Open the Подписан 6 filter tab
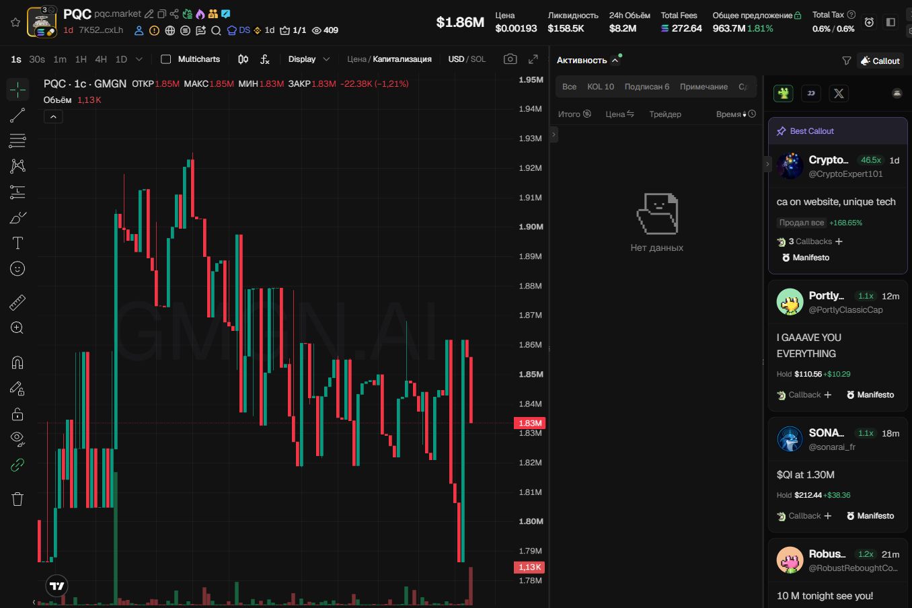The width and height of the screenshot is (912, 608). tap(647, 87)
